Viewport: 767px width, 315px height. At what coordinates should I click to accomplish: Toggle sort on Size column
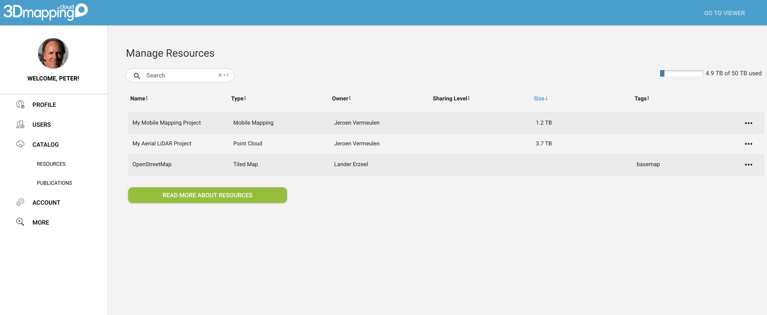(x=541, y=99)
